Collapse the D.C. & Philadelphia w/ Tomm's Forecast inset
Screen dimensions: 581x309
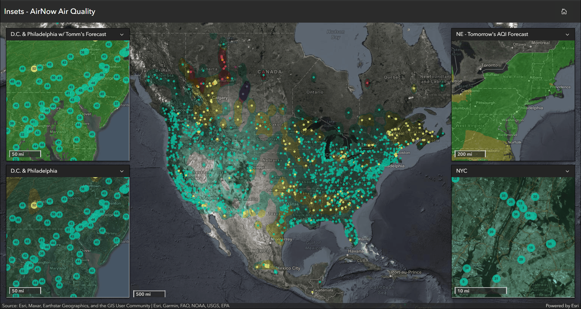pyautogui.click(x=122, y=34)
